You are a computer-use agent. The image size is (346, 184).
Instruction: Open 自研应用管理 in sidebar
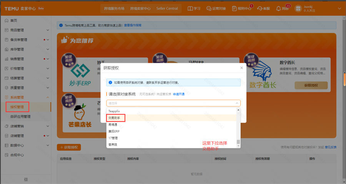pyautogui.click(x=20, y=117)
